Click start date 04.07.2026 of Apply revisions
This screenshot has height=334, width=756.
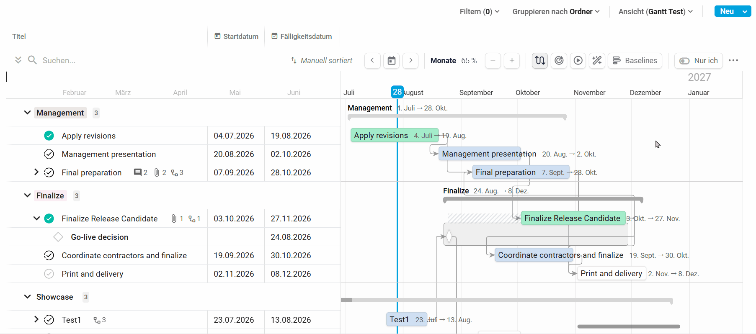click(234, 136)
